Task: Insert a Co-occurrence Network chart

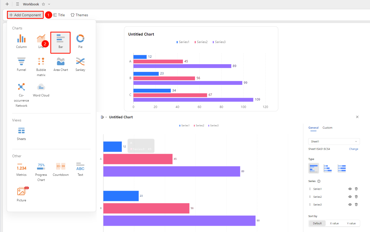Action: 21,95
